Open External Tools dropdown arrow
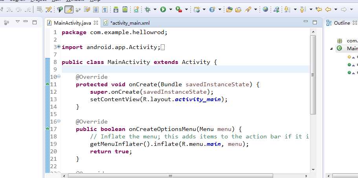This screenshot has width=358, height=178. [186, 9]
